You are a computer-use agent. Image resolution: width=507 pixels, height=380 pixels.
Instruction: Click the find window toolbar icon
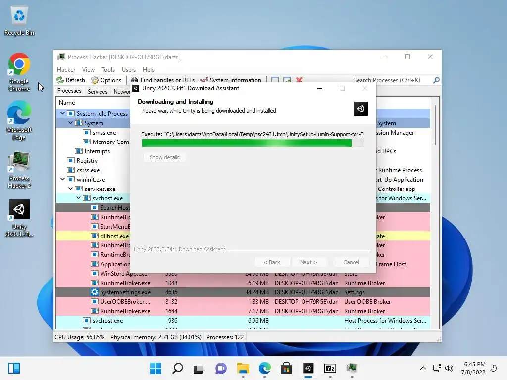pos(275,80)
